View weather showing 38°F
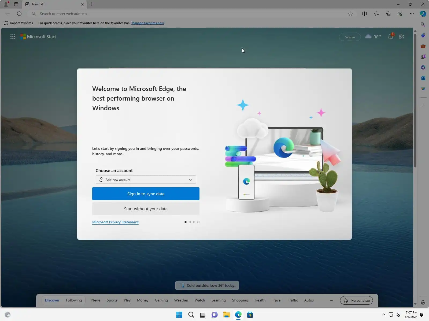This screenshot has width=429, height=321. tap(373, 37)
